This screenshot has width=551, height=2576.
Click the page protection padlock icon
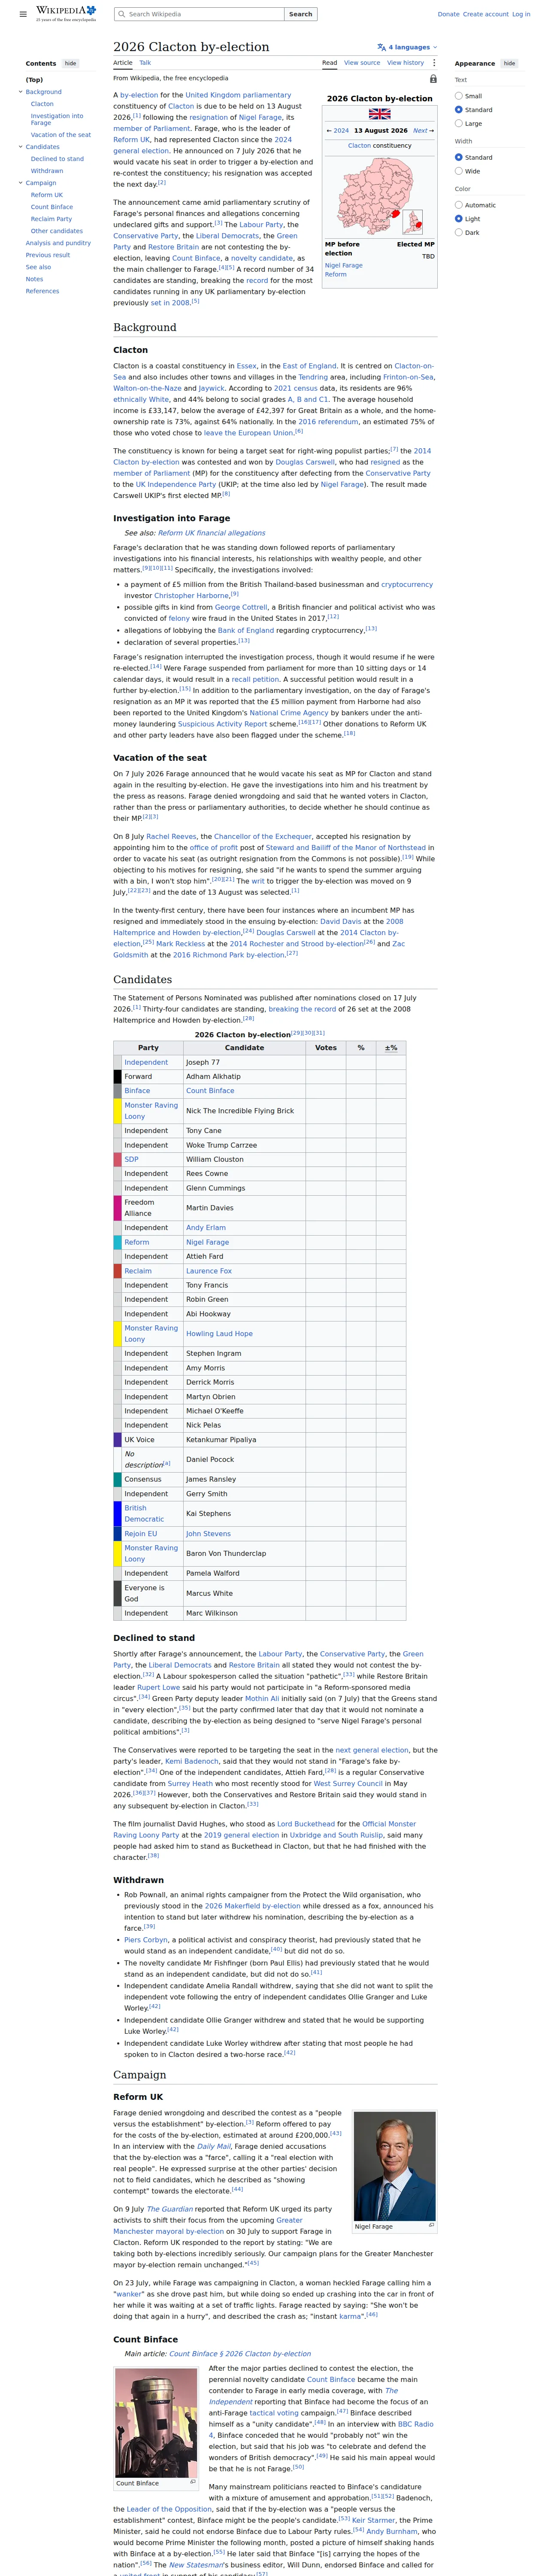click(x=433, y=78)
